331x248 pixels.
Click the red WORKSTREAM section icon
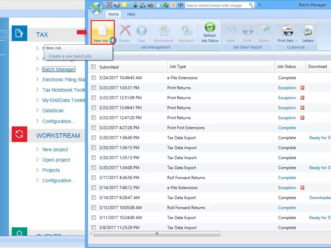pyautogui.click(x=19, y=134)
